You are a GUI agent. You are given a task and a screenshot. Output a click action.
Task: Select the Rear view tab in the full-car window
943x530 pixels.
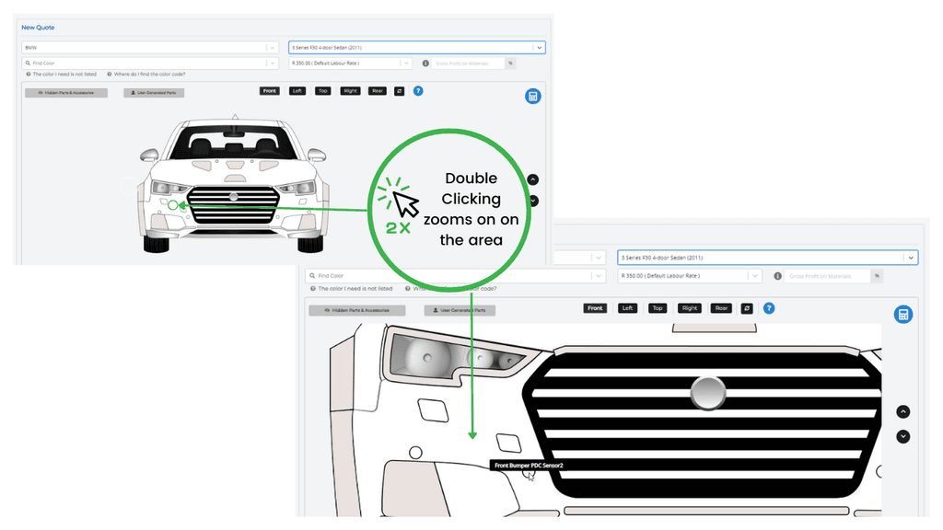point(377,91)
